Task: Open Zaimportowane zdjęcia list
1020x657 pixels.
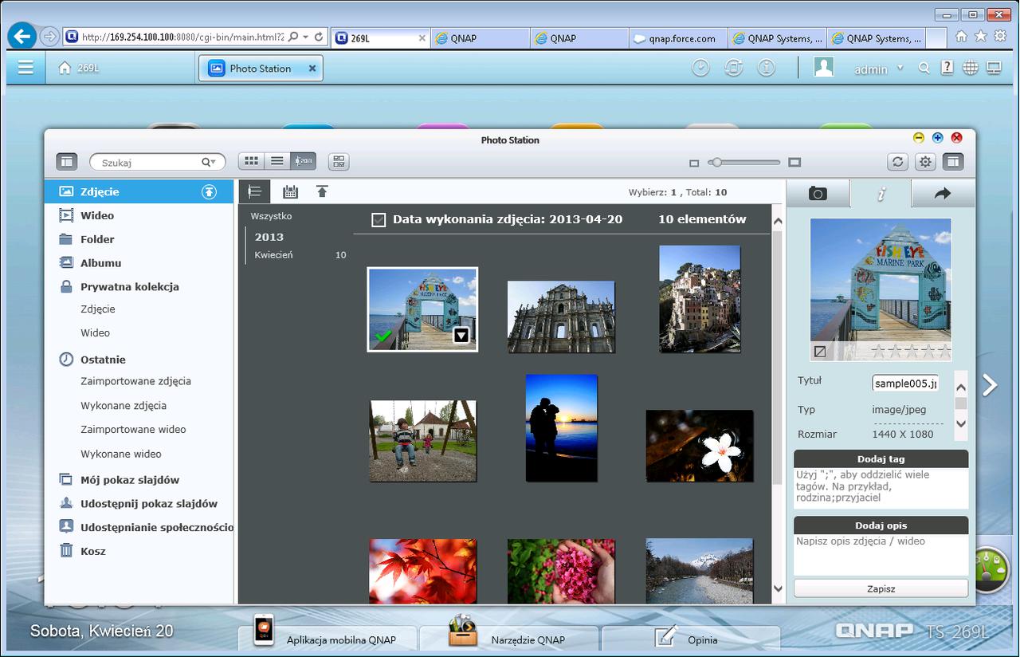Action: click(x=135, y=381)
